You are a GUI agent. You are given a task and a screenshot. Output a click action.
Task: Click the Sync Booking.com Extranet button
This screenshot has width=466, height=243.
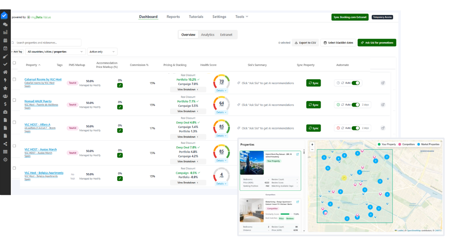(349, 17)
